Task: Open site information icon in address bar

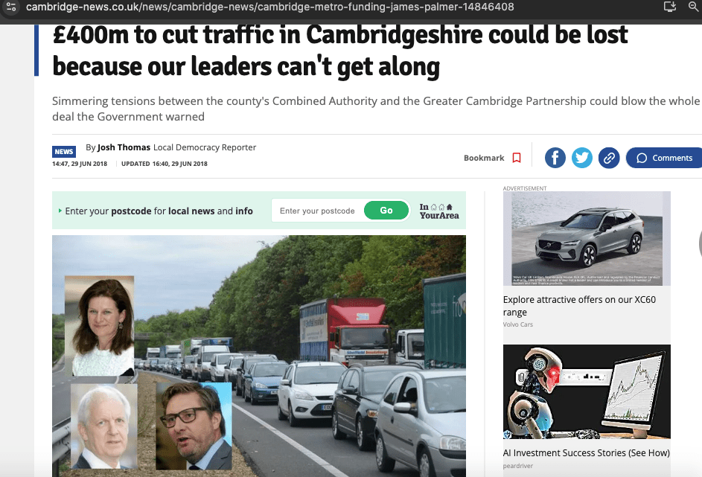Action: 11,7
